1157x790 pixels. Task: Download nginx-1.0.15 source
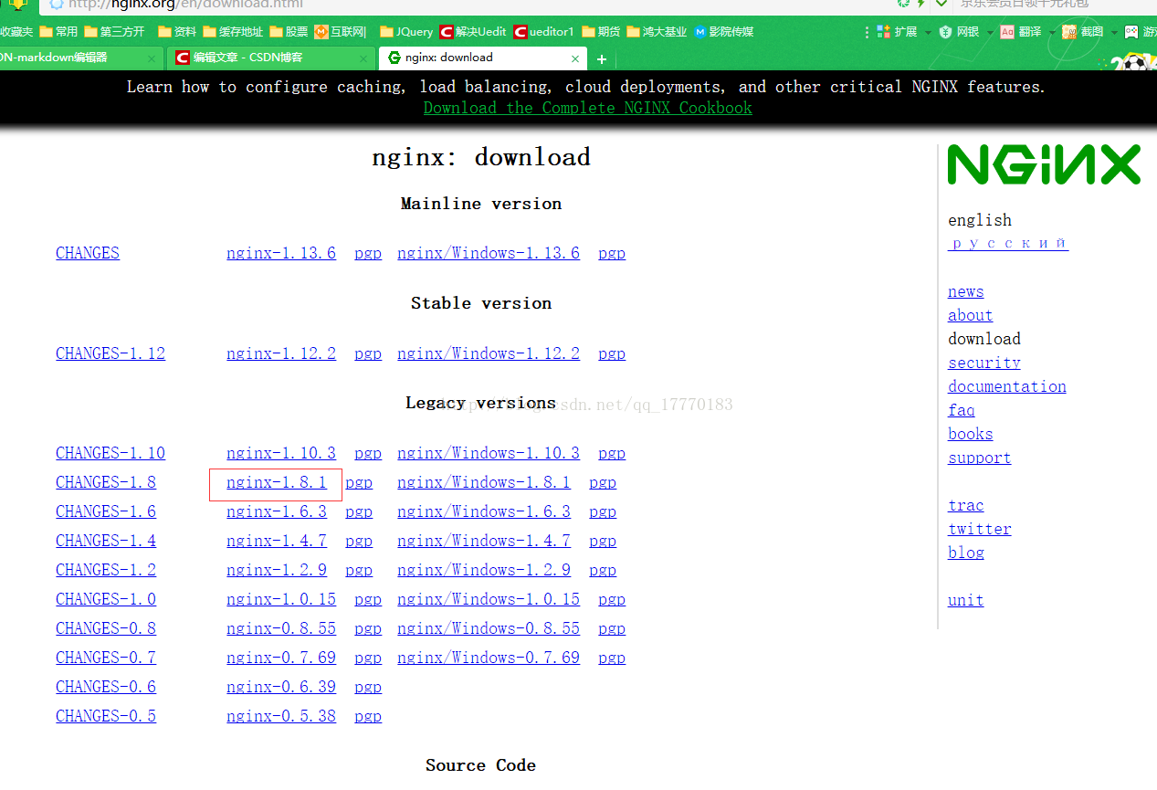click(x=281, y=599)
